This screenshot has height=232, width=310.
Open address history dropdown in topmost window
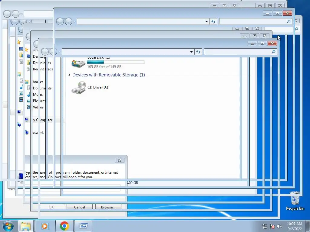pos(206,21)
